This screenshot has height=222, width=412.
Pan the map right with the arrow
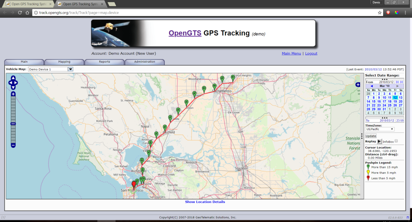16,83
